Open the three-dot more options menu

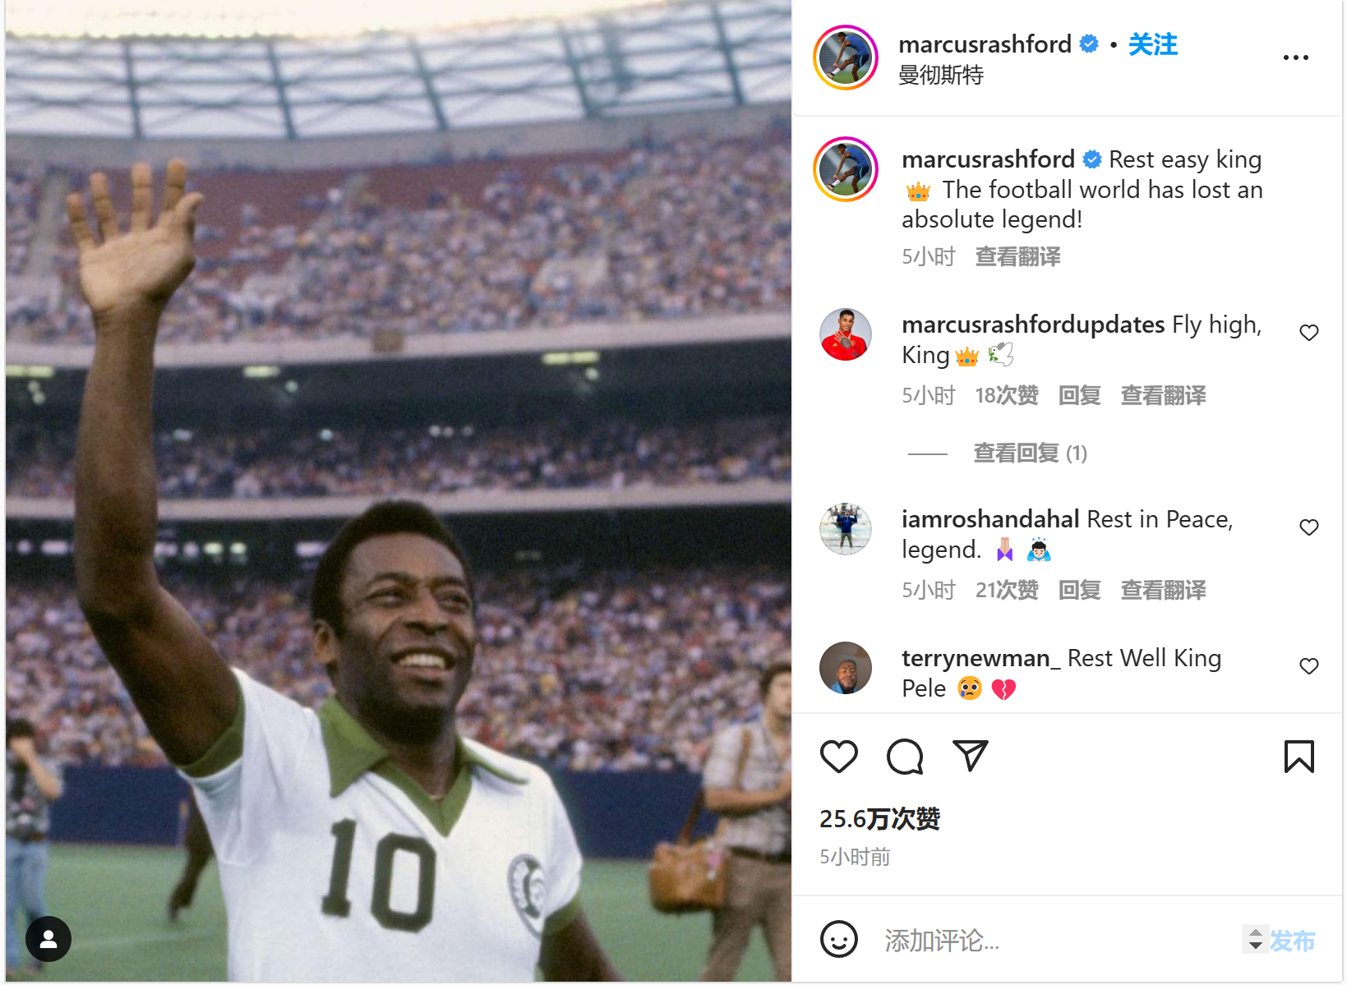[x=1295, y=58]
